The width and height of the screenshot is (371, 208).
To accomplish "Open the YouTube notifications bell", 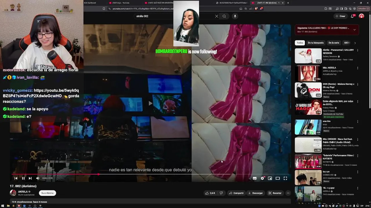I will (x=352, y=16).
